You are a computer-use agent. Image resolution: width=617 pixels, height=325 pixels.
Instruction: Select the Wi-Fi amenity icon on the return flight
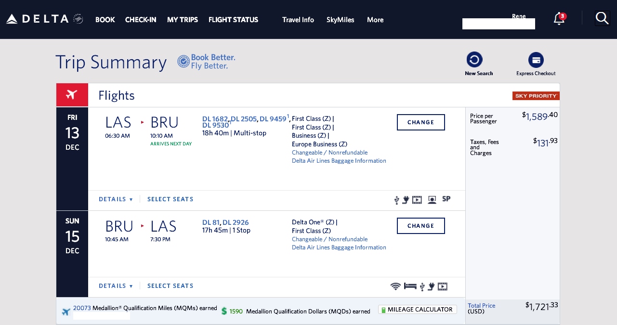[x=396, y=286]
